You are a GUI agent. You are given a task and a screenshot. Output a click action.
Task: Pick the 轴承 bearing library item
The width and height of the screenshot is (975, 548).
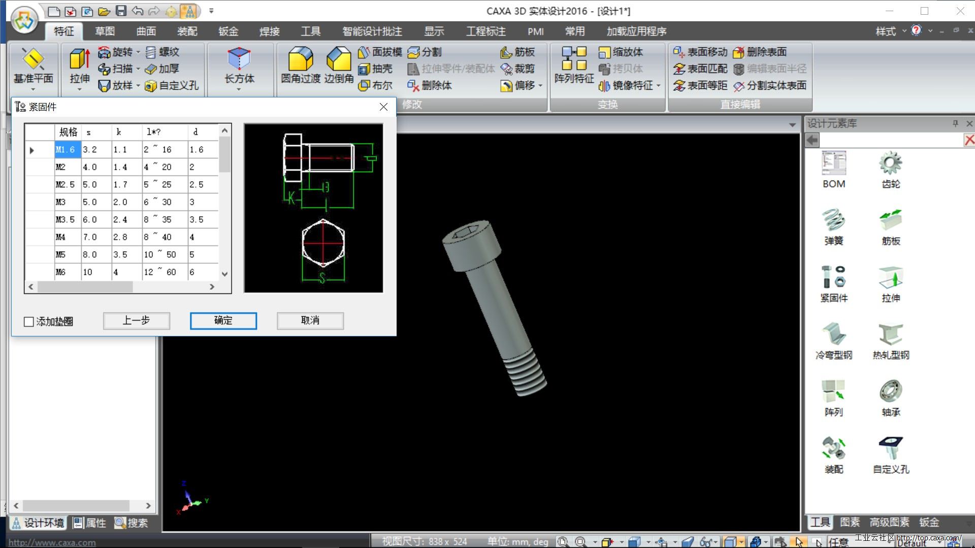(x=891, y=398)
